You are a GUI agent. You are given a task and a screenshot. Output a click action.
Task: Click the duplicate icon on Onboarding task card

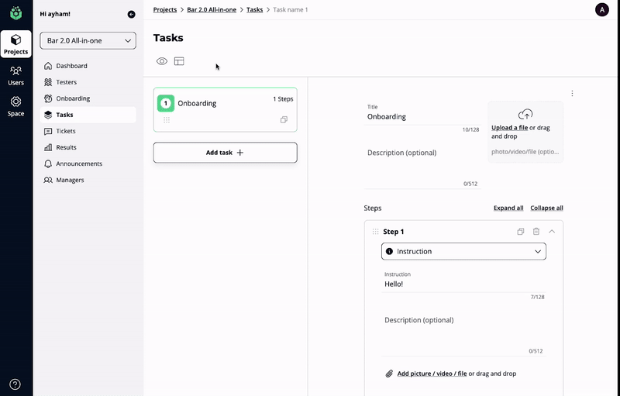pos(284,120)
